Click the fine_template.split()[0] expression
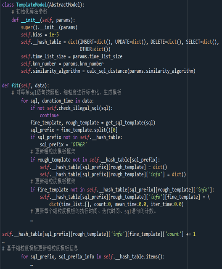 90,130
